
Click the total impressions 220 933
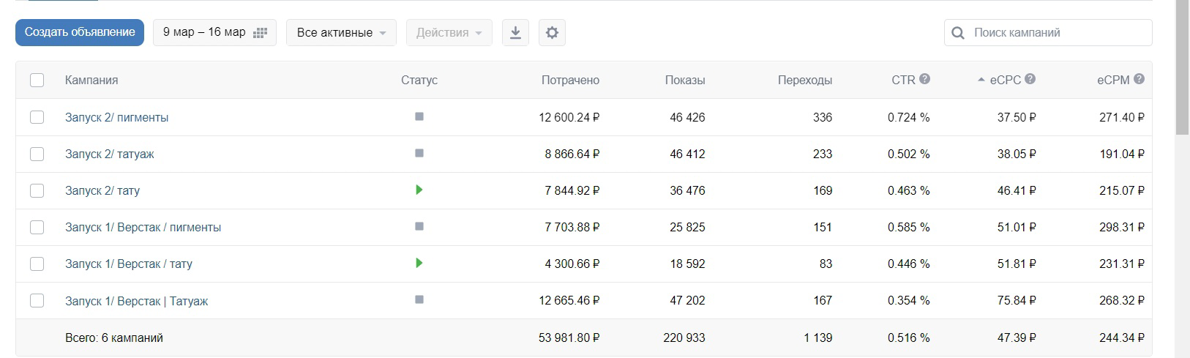coord(684,338)
